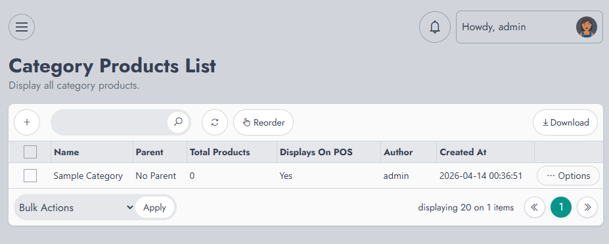Screen dimensions: 609x244
Task: Check the Sample Category row checkbox
Action: (30, 176)
